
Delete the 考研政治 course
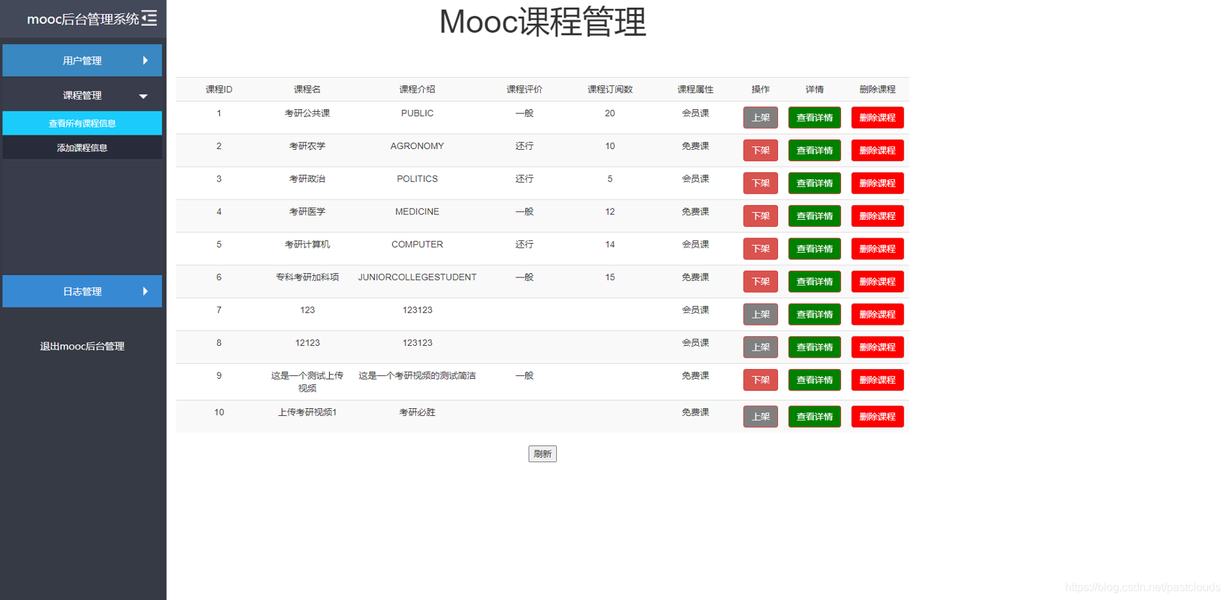click(x=878, y=183)
